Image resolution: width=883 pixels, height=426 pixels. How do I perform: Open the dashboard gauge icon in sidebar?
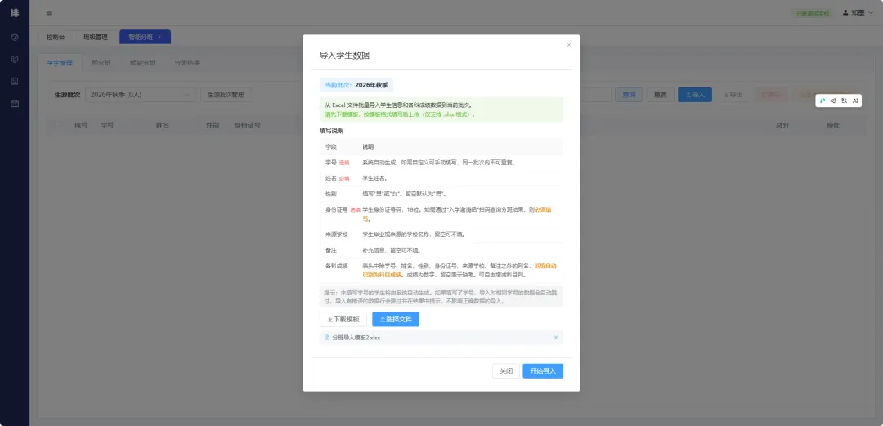[15, 37]
